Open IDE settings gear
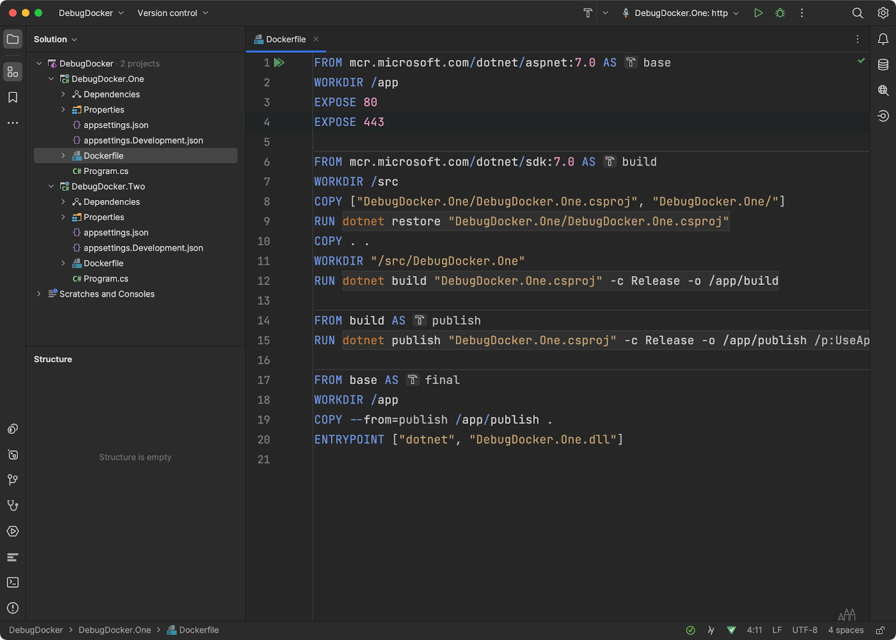The height and width of the screenshot is (640, 896). coord(883,13)
